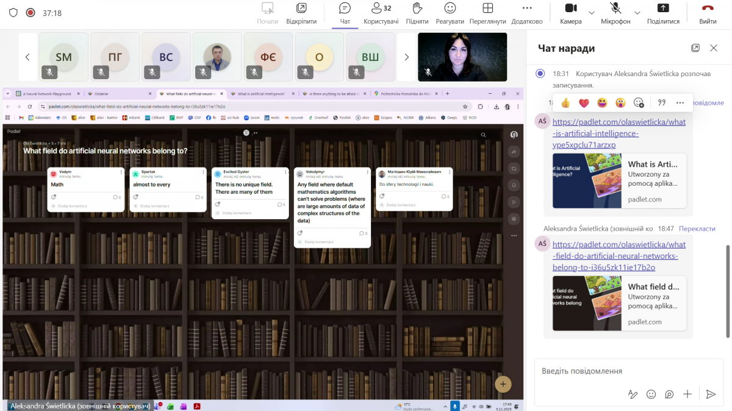Add thumbs up reaction to message
Image resolution: width=732 pixels, height=411 pixels.
point(565,102)
